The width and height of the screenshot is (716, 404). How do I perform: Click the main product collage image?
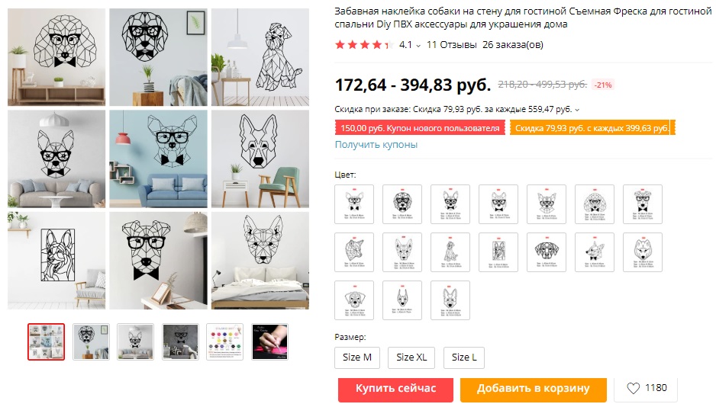point(159,159)
